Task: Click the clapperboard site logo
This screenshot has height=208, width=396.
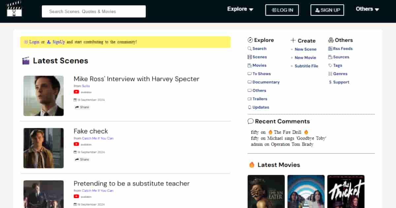Action: click(14, 9)
